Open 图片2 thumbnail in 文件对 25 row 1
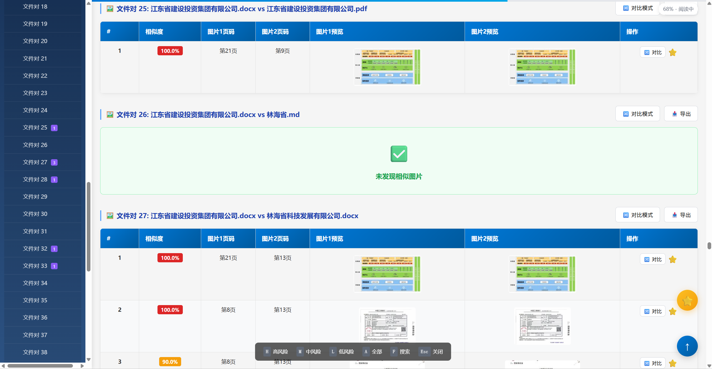This screenshot has height=369, width=712. [x=542, y=67]
